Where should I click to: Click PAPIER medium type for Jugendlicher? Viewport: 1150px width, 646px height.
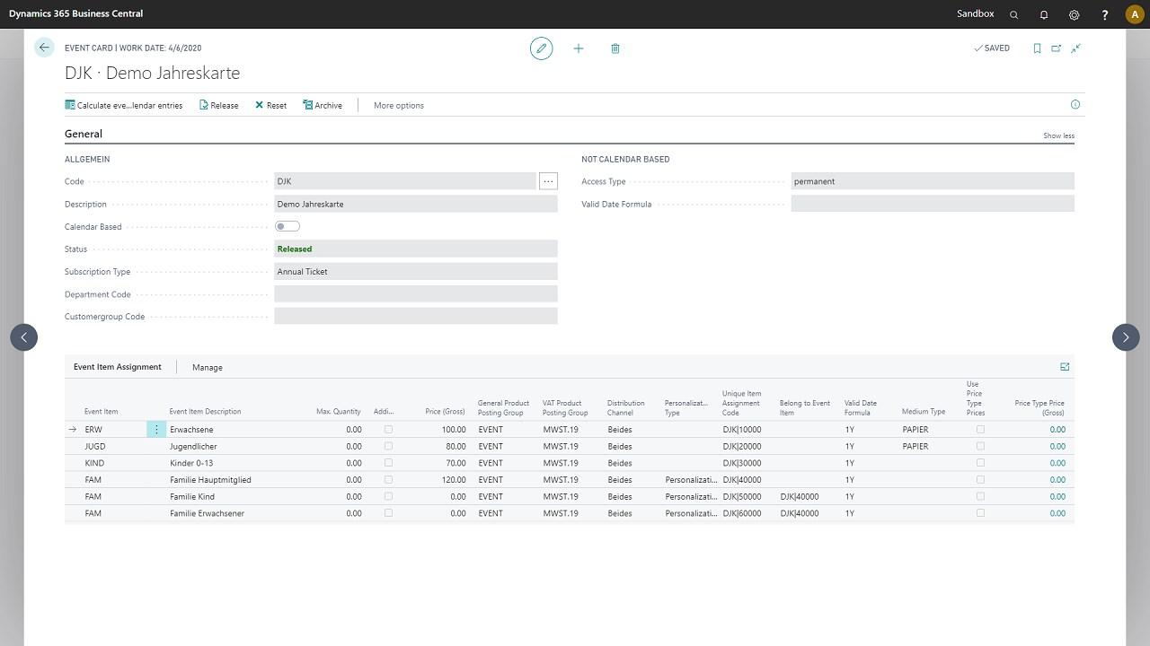(916, 446)
